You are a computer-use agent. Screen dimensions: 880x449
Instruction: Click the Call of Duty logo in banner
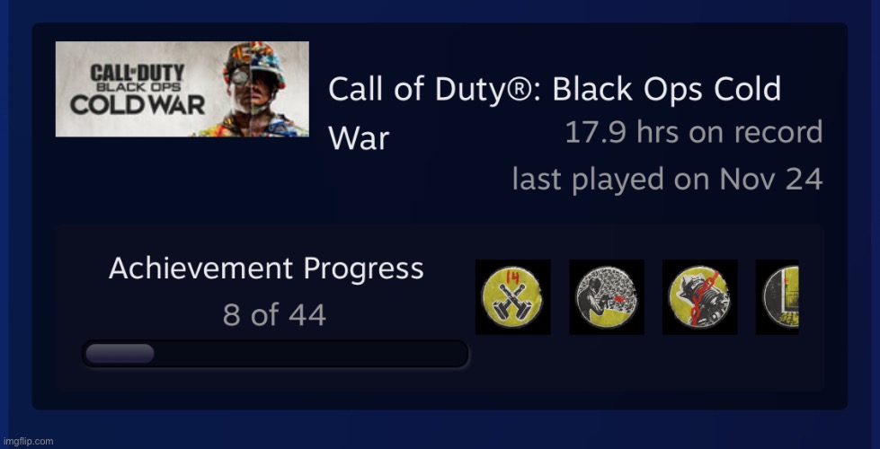[x=137, y=73]
